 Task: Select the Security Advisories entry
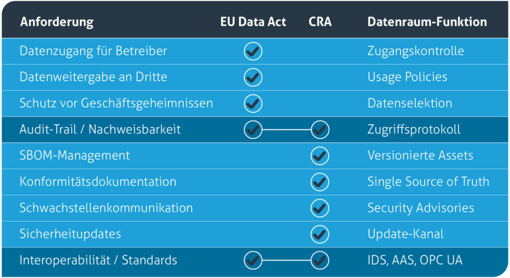click(420, 208)
